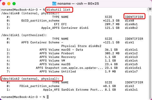The image size is (152, 100).
Task: Click the 'SIZE' header under disk2
Action: [x=108, y=82]
